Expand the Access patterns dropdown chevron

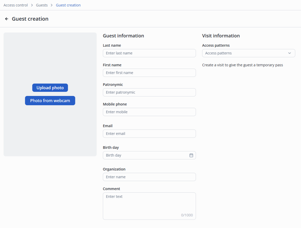[x=290, y=53]
